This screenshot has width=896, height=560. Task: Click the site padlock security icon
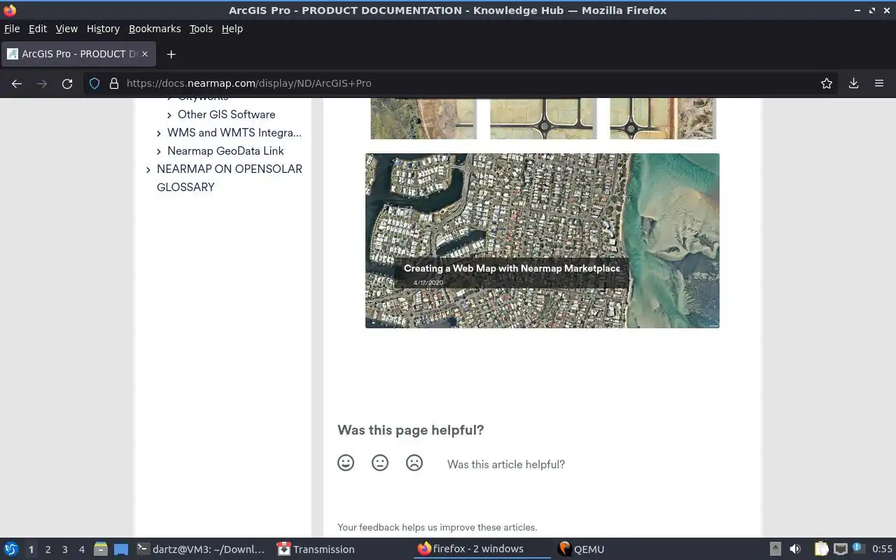[x=114, y=83]
